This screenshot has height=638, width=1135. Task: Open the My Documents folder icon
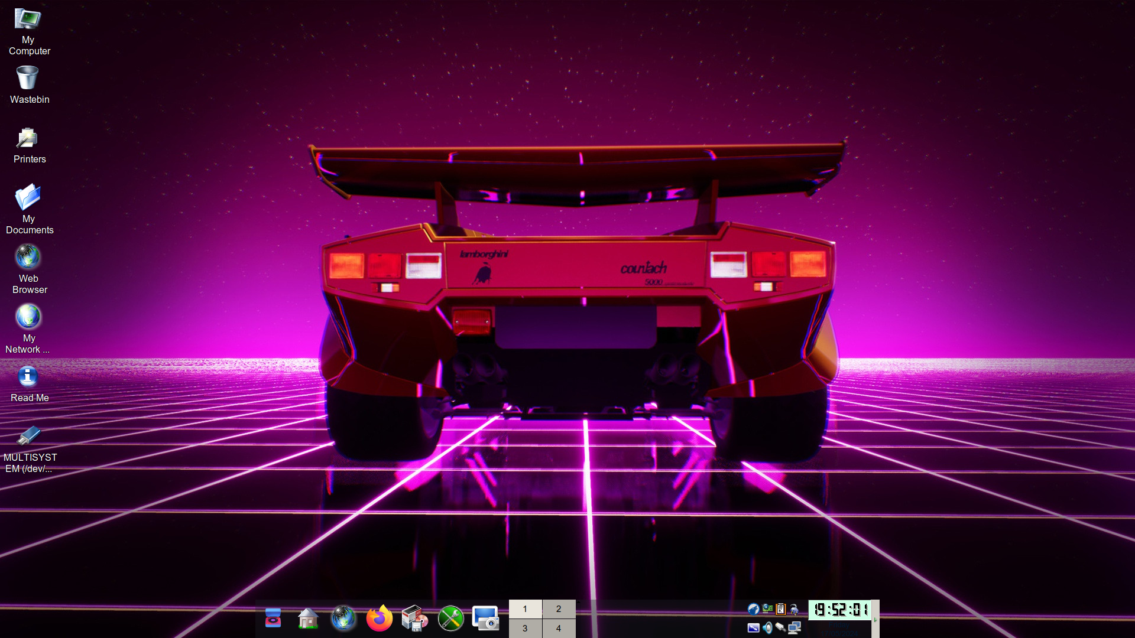[x=28, y=209]
